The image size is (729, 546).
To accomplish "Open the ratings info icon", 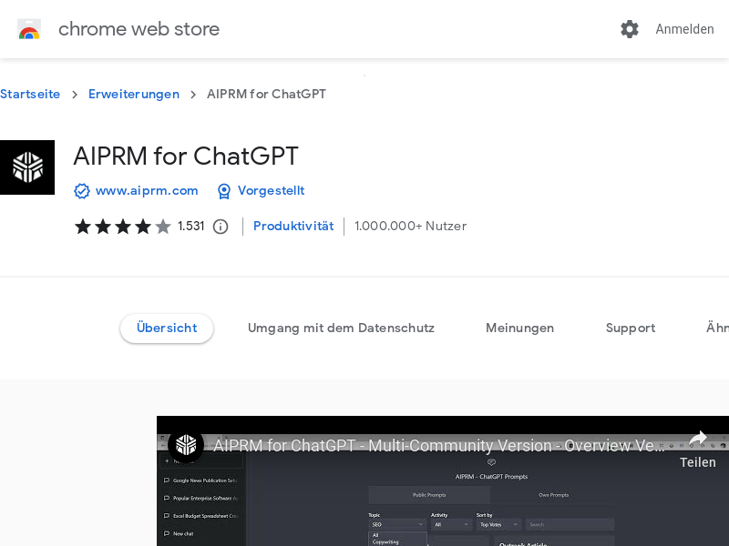I will coord(221,227).
